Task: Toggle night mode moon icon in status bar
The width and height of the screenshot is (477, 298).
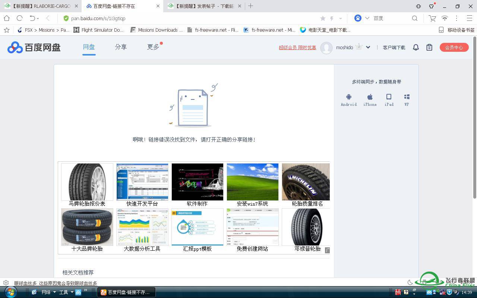Action: click(x=410, y=283)
